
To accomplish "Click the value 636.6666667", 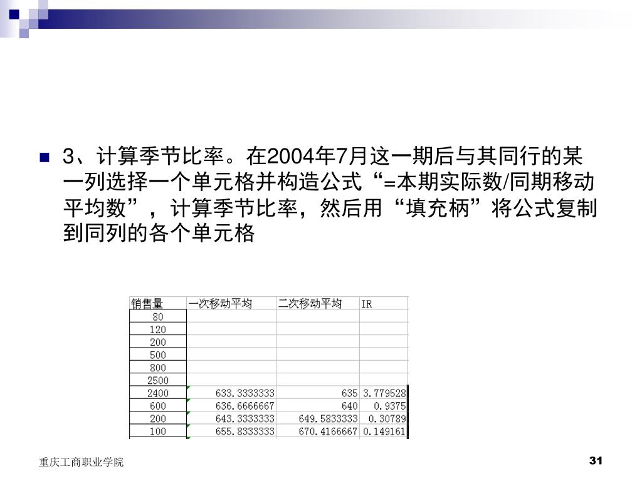I will [245, 406].
